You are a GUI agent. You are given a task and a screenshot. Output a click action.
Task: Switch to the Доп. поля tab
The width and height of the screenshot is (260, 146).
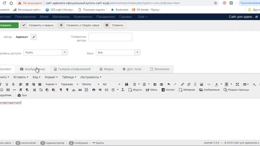pyautogui.click(x=132, y=69)
